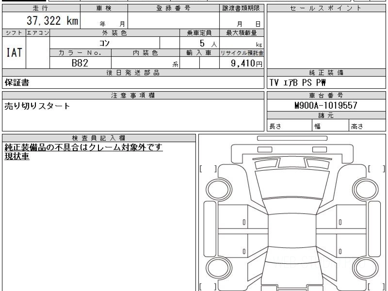Click the exterior color value コン
This screenshot has height=291, width=388.
[x=105, y=43]
